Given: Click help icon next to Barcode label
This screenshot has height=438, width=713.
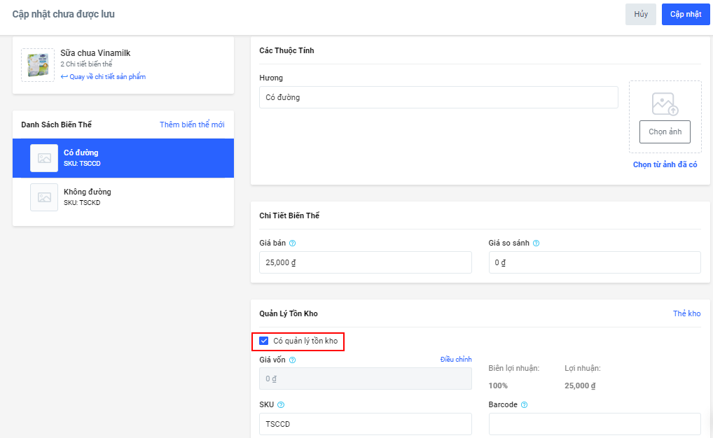Looking at the screenshot, I should tap(525, 405).
